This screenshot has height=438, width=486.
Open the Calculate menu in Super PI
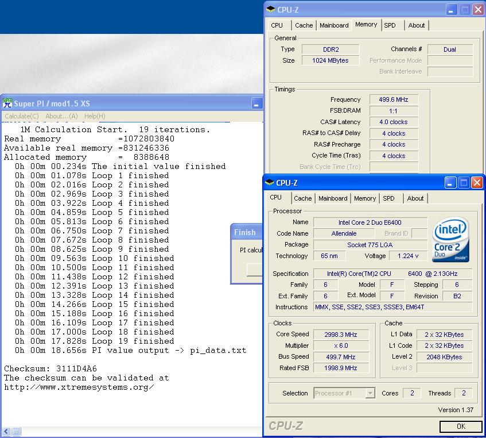(x=22, y=116)
